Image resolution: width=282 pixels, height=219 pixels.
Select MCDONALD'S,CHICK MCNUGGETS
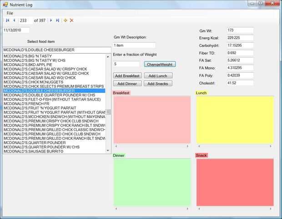click(x=54, y=82)
